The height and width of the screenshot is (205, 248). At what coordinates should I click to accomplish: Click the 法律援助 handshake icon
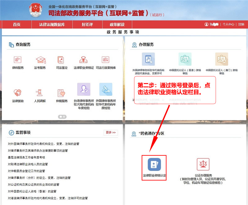pyautogui.click(x=18, y=93)
